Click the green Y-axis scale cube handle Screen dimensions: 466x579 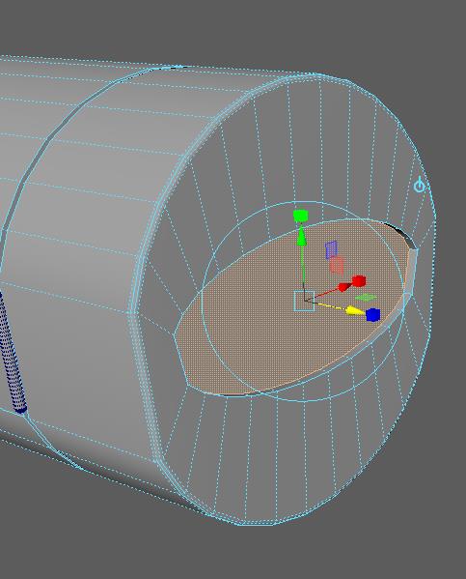point(300,216)
